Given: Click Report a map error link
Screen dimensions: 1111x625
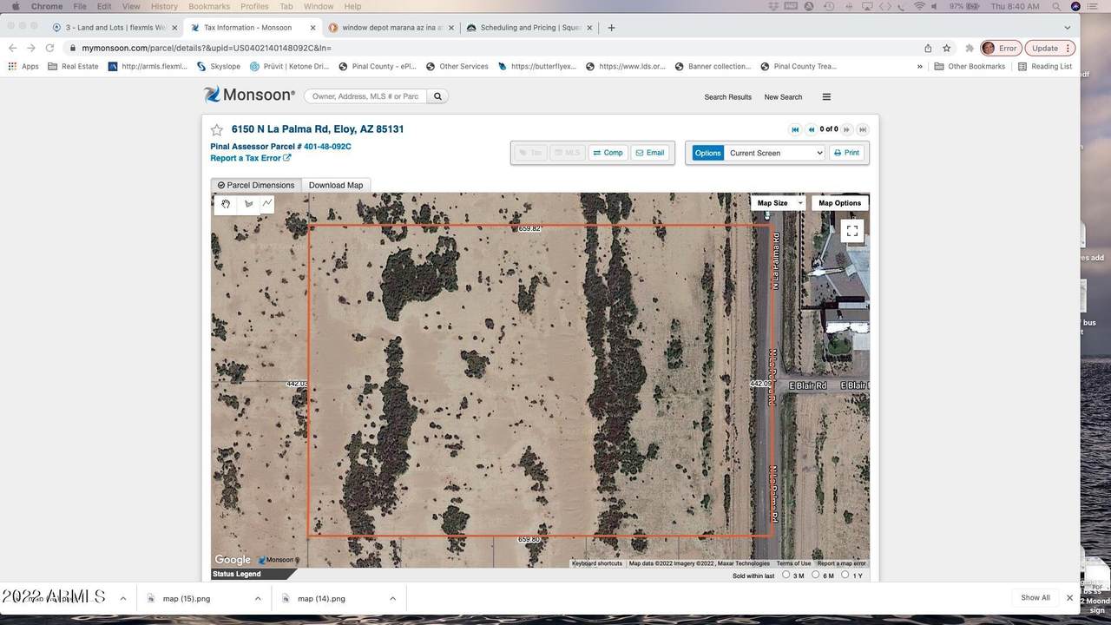Looking at the screenshot, I should tap(841, 563).
